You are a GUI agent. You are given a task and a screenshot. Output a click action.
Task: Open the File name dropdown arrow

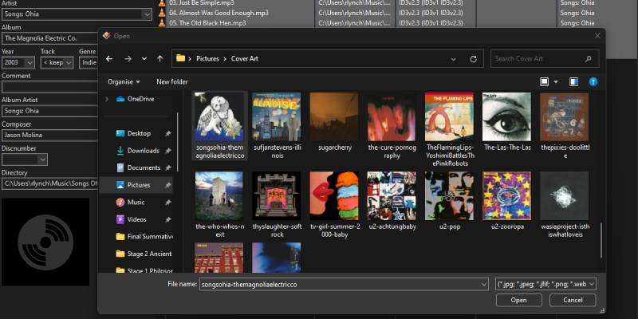click(484, 285)
